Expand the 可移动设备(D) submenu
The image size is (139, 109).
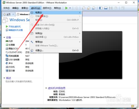(x=56, y=16)
